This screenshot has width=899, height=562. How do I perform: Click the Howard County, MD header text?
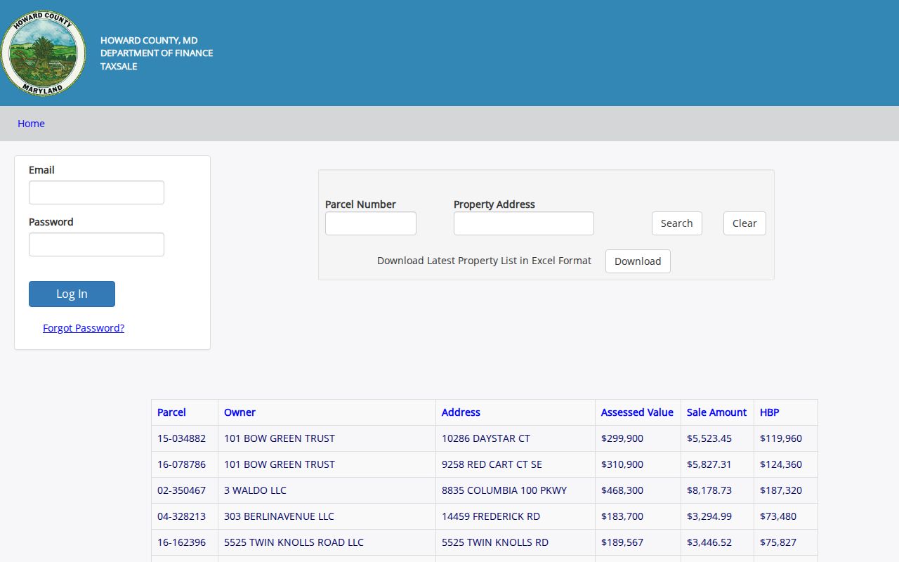149,41
